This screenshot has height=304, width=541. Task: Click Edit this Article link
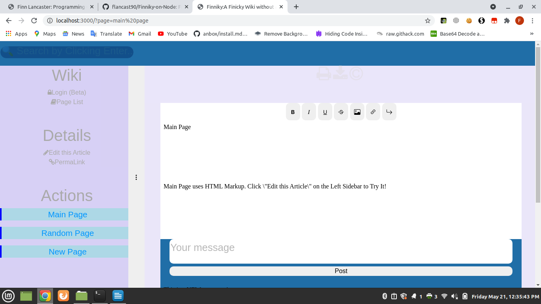click(x=67, y=152)
